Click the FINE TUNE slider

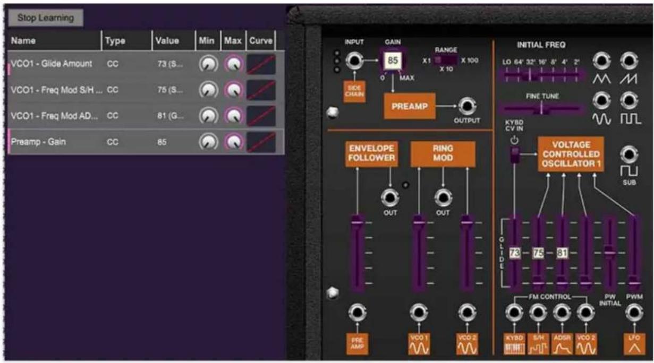541,108
